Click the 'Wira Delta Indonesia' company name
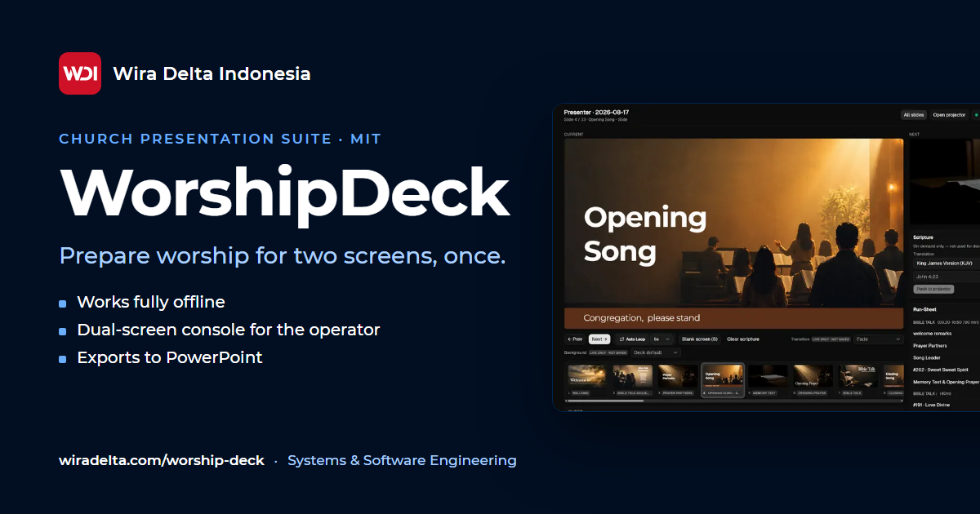The width and height of the screenshot is (980, 514). [212, 73]
